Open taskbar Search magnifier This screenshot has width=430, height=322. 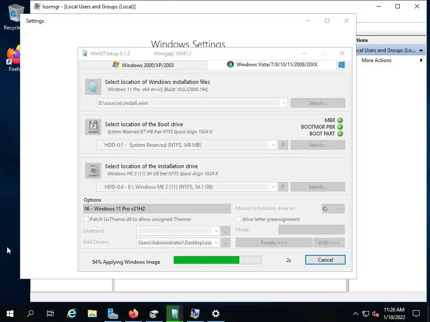tap(30, 314)
